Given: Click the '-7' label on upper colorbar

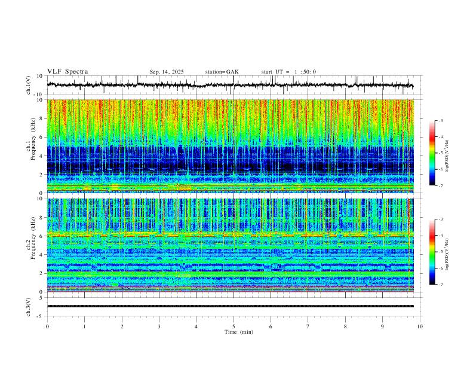Looking at the screenshot, I should [x=440, y=186].
